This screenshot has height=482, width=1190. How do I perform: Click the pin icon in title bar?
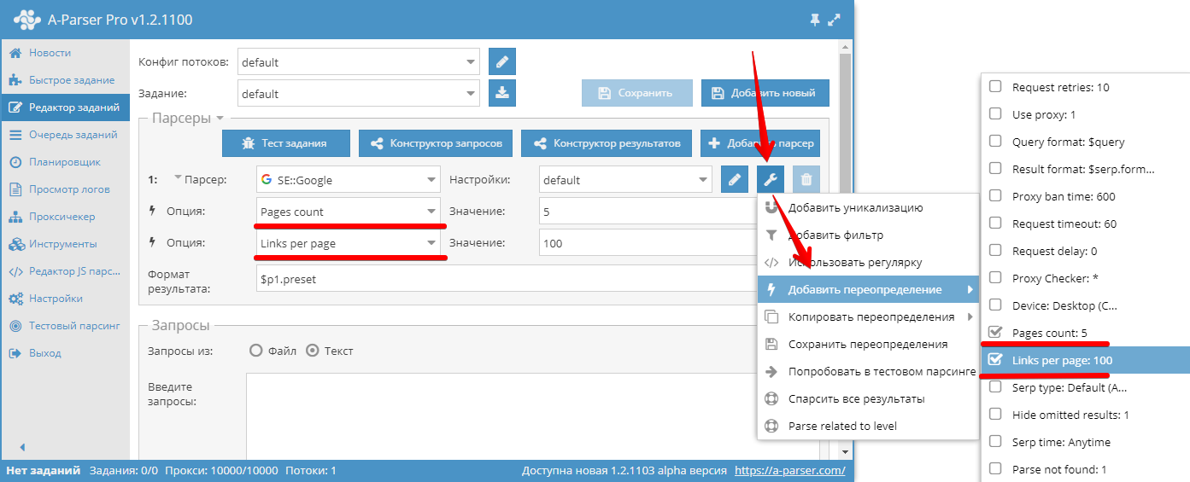pyautogui.click(x=815, y=19)
